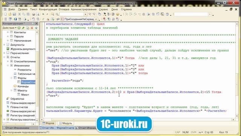Screen dimensions: 241x136
Task: Click the green Add button in Configuration panel
Action: pos(19,28)
